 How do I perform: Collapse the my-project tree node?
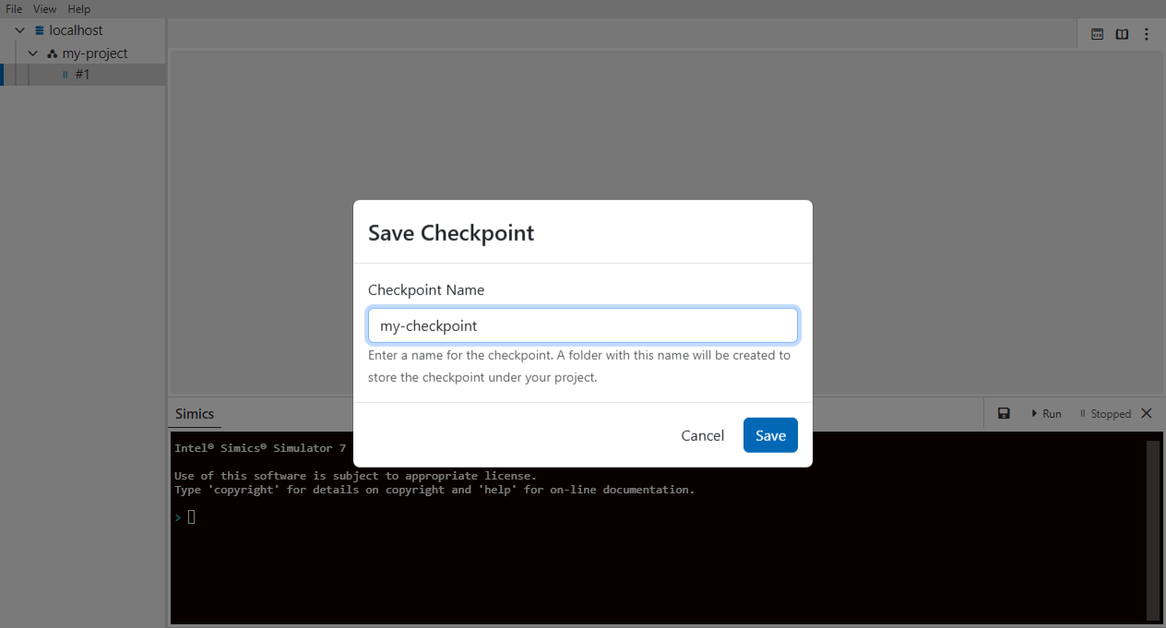[x=33, y=53]
